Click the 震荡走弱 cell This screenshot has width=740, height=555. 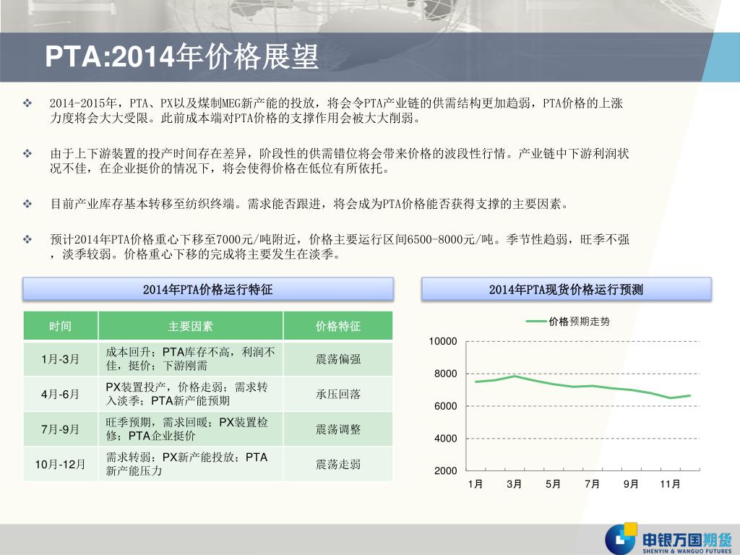point(338,464)
